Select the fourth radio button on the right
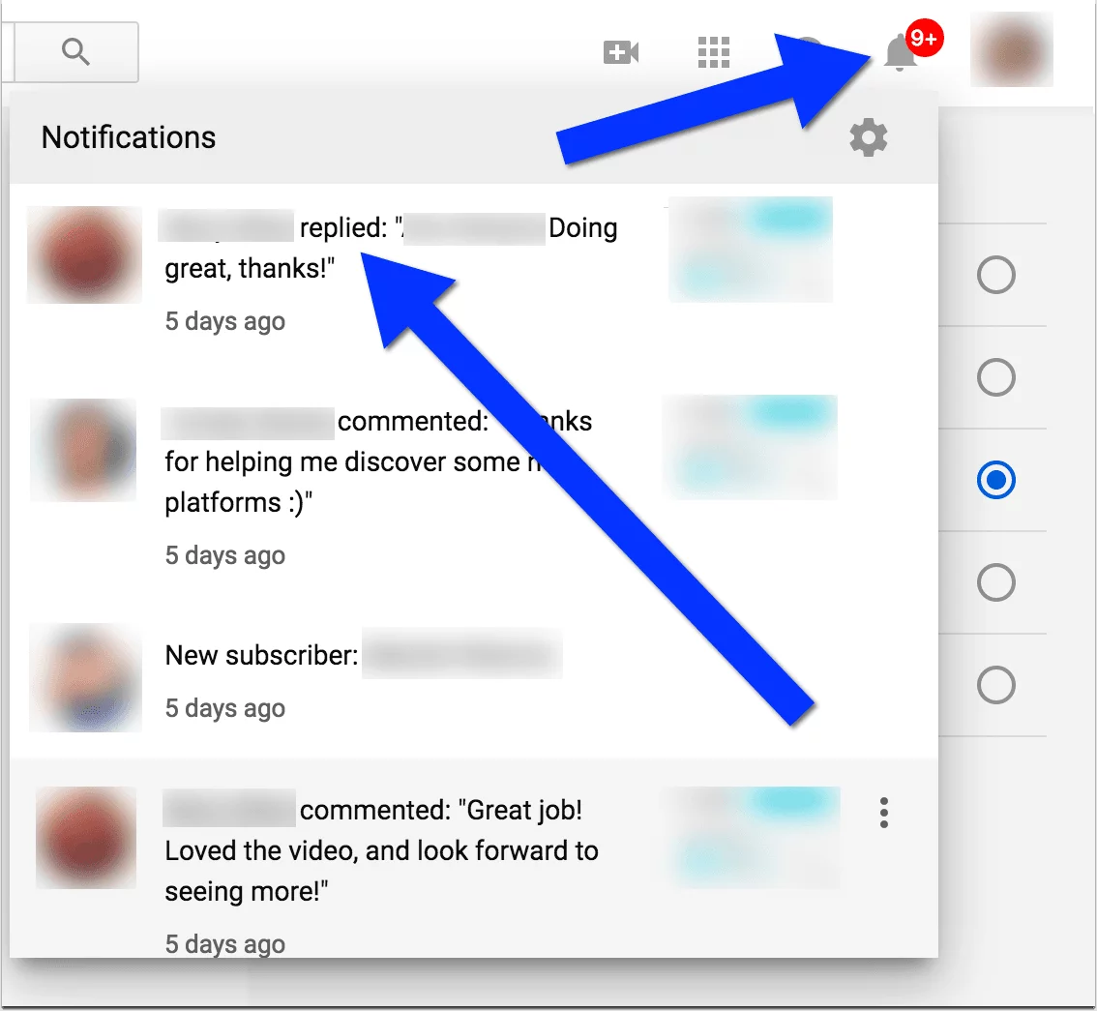Screen dimensions: 1097x1011 [x=996, y=582]
